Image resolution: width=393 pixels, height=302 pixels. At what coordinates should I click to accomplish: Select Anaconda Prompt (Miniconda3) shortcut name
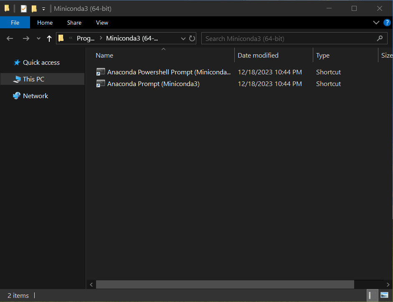tap(153, 84)
